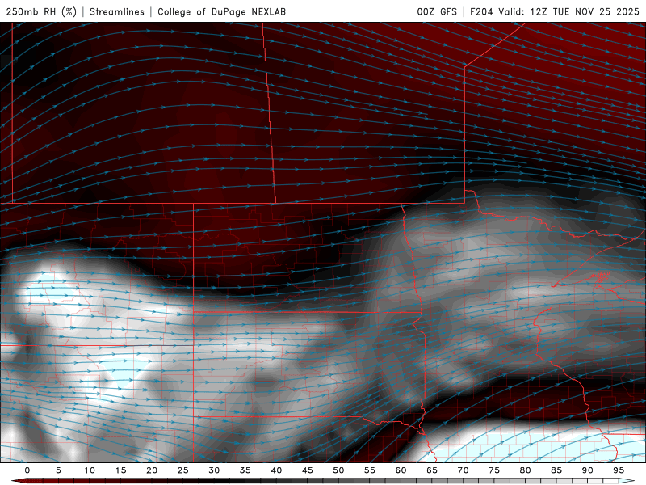The height and width of the screenshot is (485, 646).
Task: Select the "Streamlines" label in the header
Action: [x=117, y=11]
